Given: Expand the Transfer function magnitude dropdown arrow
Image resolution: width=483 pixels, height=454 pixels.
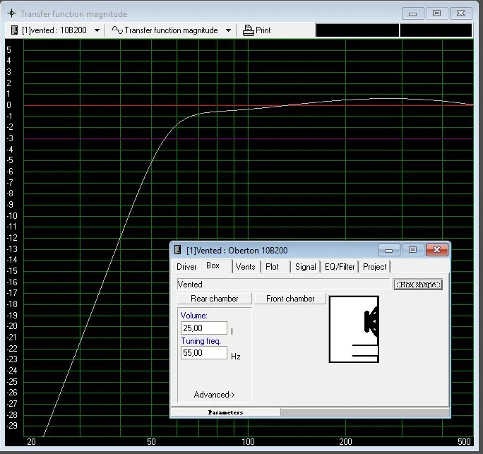Looking at the screenshot, I should (x=228, y=30).
